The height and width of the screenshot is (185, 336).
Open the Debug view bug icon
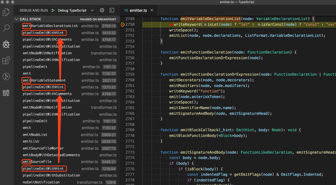[x=6, y=44]
